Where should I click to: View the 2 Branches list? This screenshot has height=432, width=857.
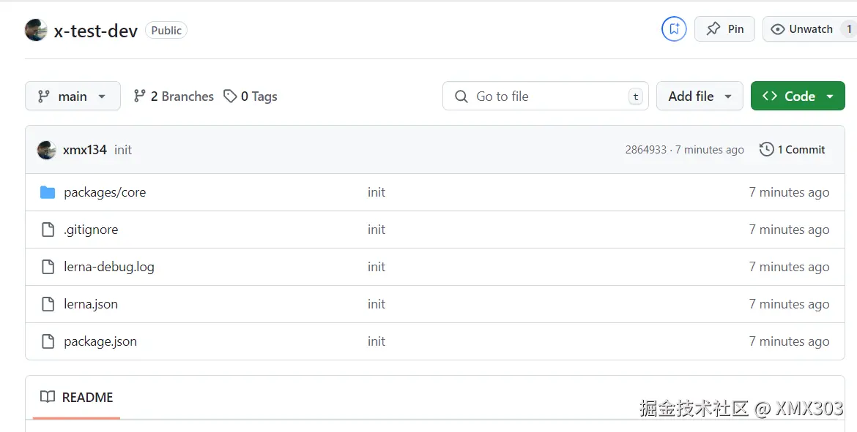pos(174,96)
